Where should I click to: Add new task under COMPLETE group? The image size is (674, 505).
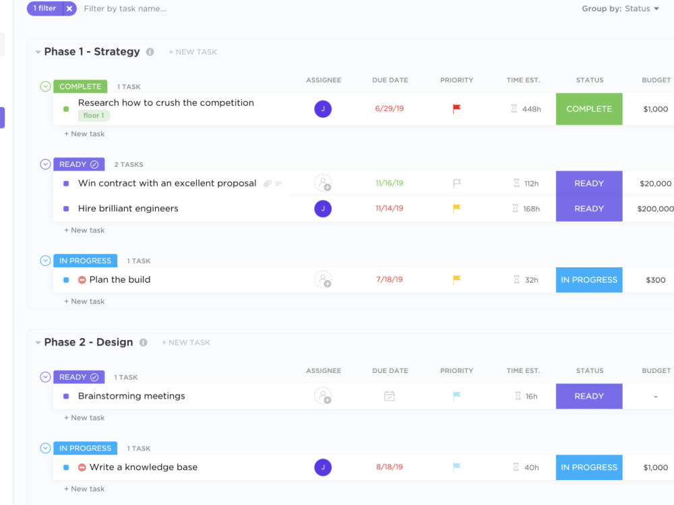(x=84, y=134)
